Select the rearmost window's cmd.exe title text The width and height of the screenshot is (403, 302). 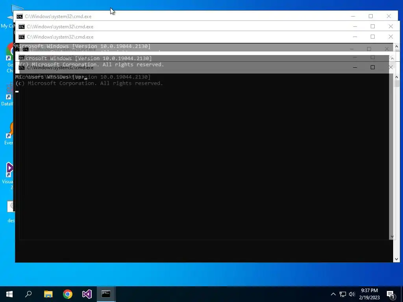pyautogui.click(x=58, y=17)
